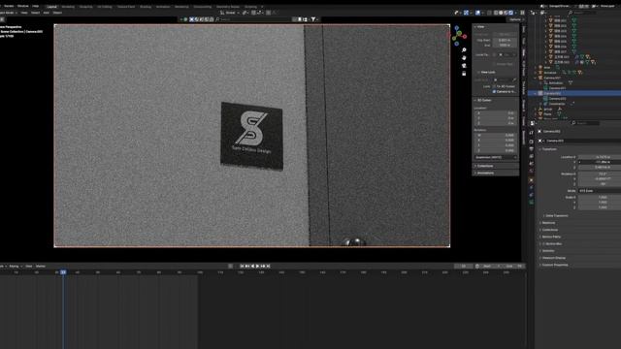This screenshot has height=349, width=621.
Task: Select rendered viewport shading mode icon
Action: [x=511, y=13]
